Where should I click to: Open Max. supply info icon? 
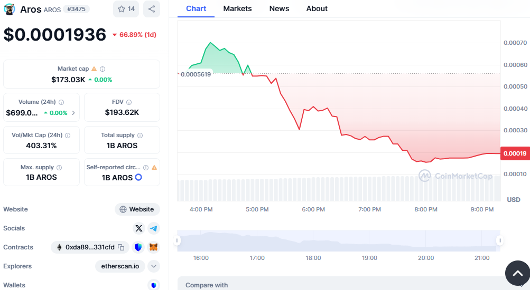coord(59,168)
